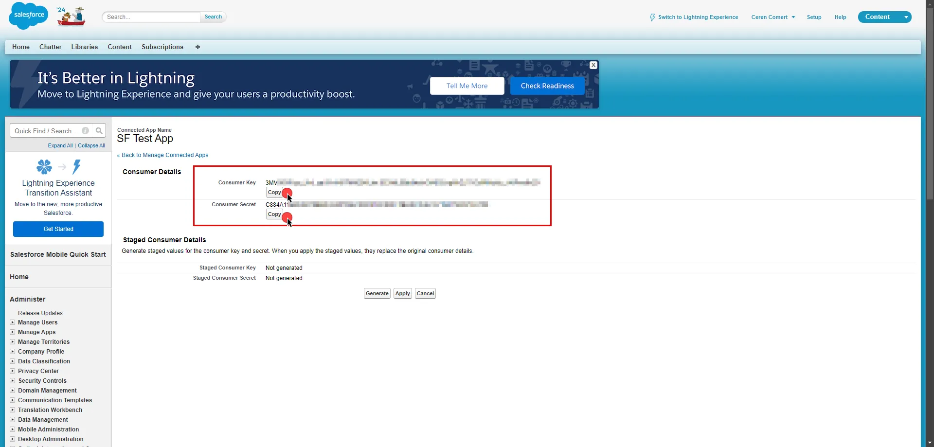
Task: Expand the Manage Users tree node
Action: [13, 322]
